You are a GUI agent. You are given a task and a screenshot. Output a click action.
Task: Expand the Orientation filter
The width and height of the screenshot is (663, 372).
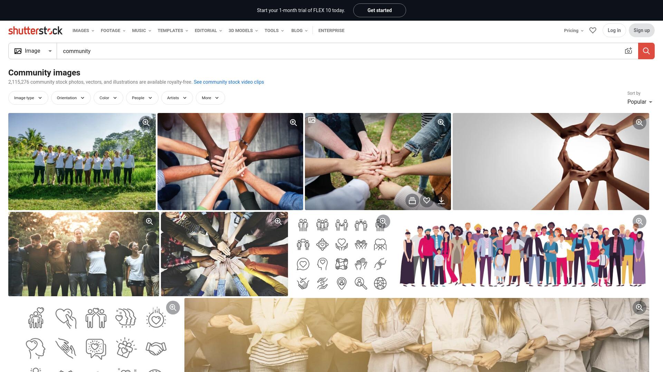point(71,98)
